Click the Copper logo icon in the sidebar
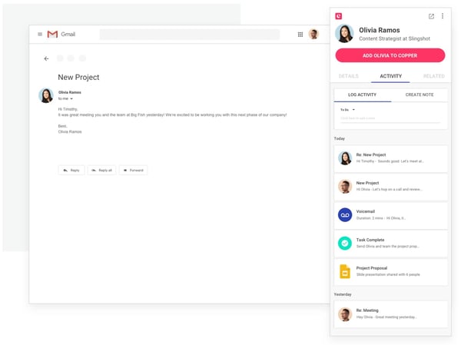The height and width of the screenshot is (345, 461). (339, 16)
